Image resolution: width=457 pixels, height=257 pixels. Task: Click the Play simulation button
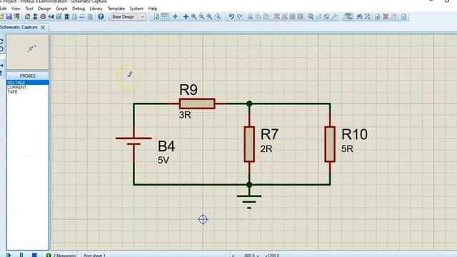(x=9, y=255)
